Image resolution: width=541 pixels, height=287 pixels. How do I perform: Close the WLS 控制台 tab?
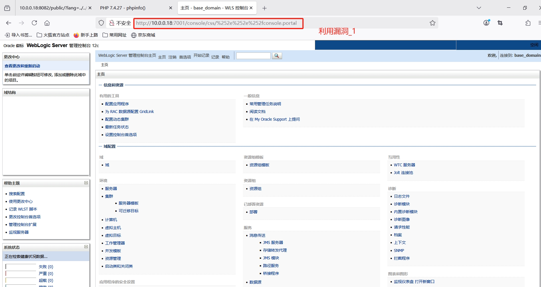coord(251,8)
